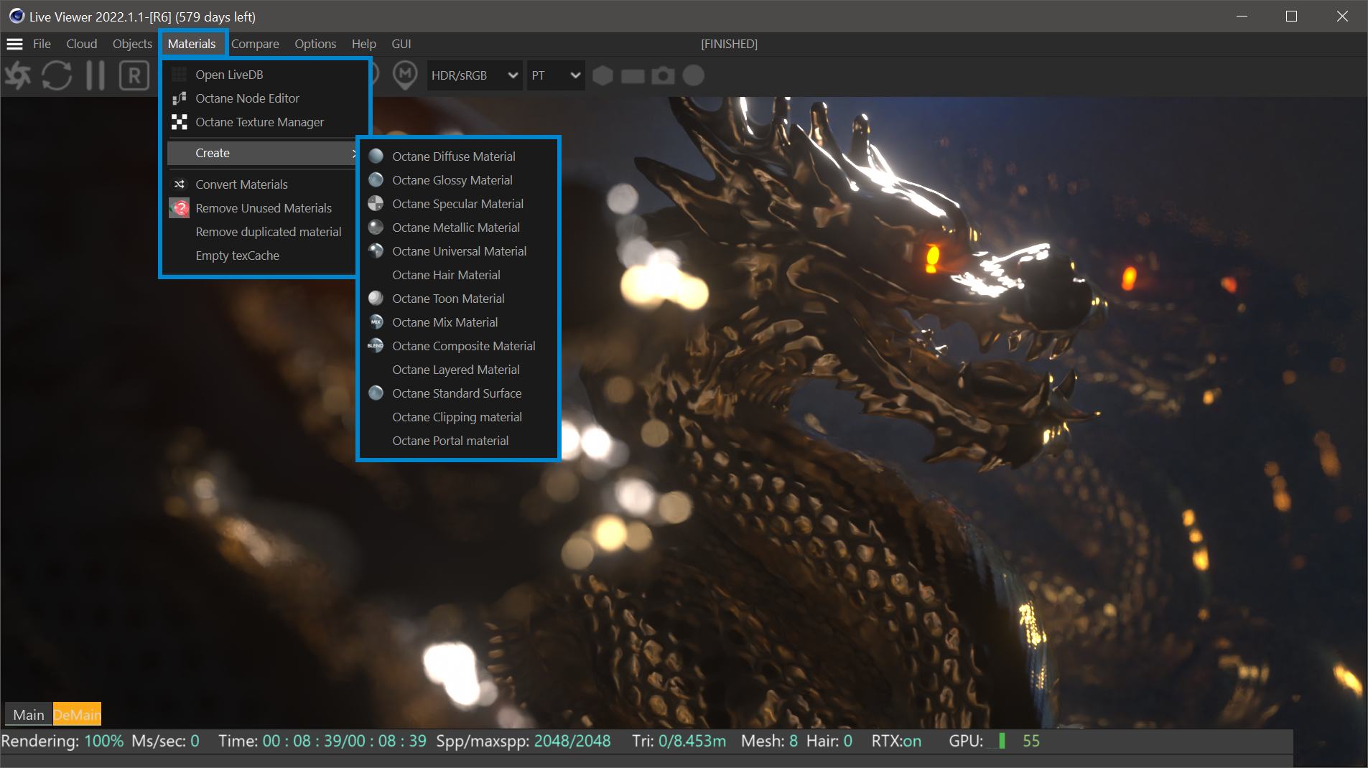
Task: Switch to the DeMain pass tab
Action: (x=77, y=714)
